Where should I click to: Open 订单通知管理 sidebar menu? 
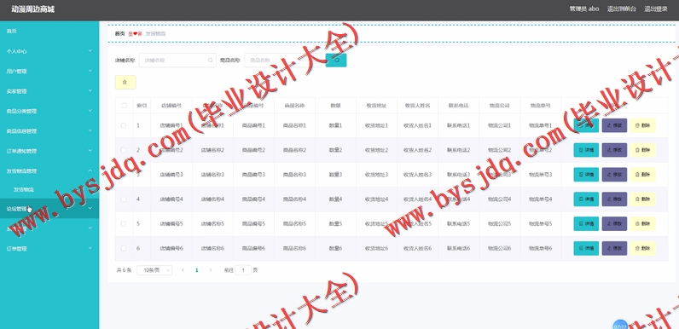(49, 151)
